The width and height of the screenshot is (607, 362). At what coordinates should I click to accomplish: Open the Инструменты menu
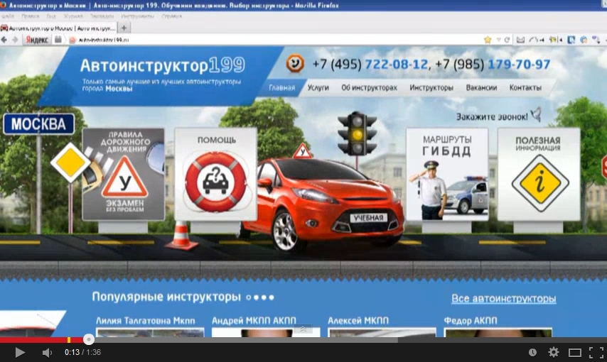(137, 16)
